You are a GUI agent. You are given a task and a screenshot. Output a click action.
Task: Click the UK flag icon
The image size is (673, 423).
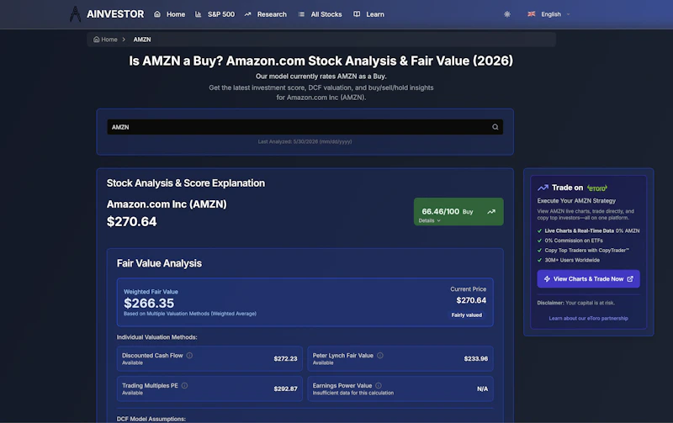(532, 14)
